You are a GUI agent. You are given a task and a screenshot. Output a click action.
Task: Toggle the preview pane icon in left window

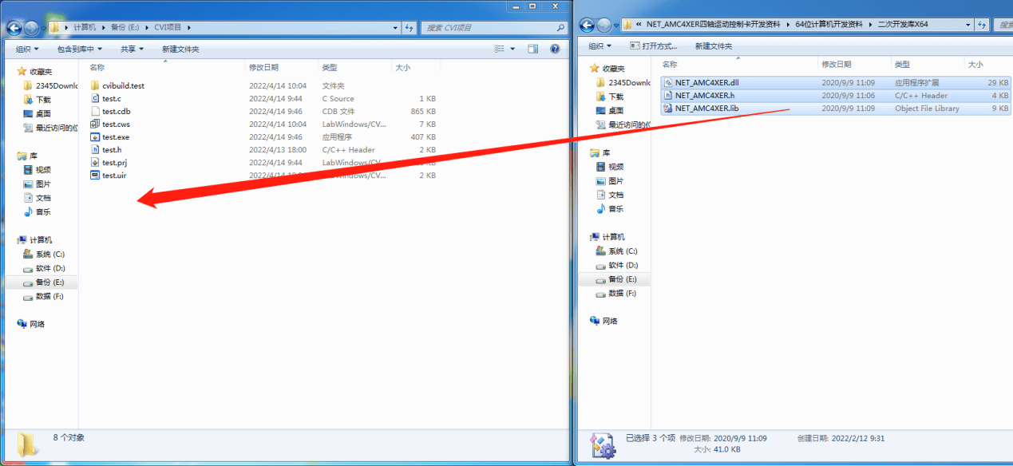pyautogui.click(x=532, y=49)
